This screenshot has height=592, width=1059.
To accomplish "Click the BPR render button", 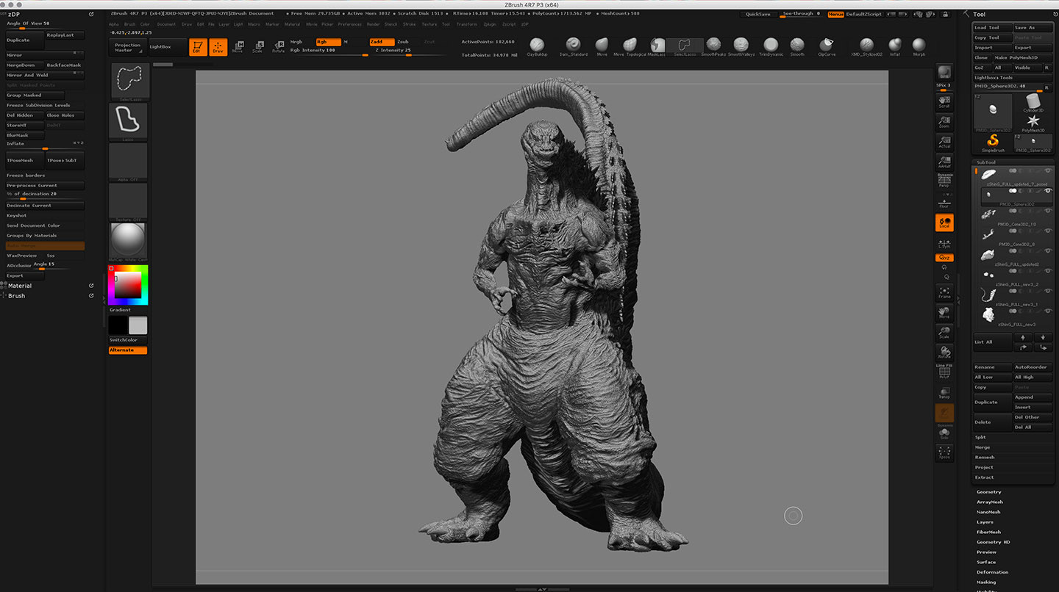I will coord(944,72).
